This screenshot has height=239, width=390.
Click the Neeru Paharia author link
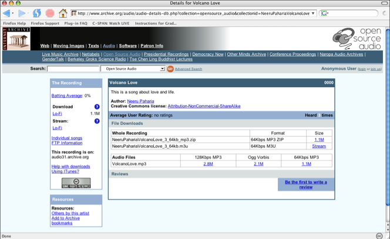pyautogui.click(x=143, y=101)
